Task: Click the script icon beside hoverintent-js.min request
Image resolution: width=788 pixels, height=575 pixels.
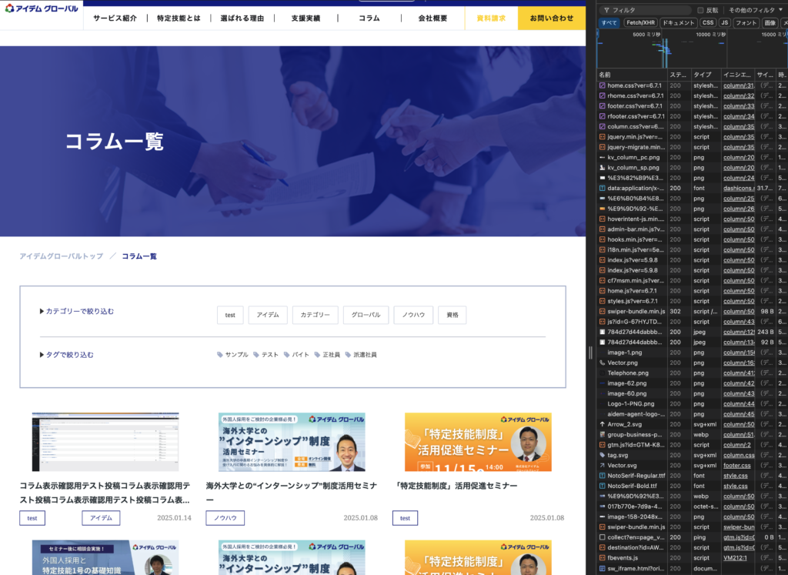Action: tap(602, 219)
